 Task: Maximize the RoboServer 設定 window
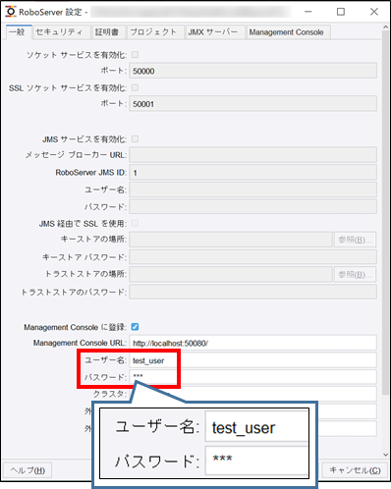tap(341, 12)
